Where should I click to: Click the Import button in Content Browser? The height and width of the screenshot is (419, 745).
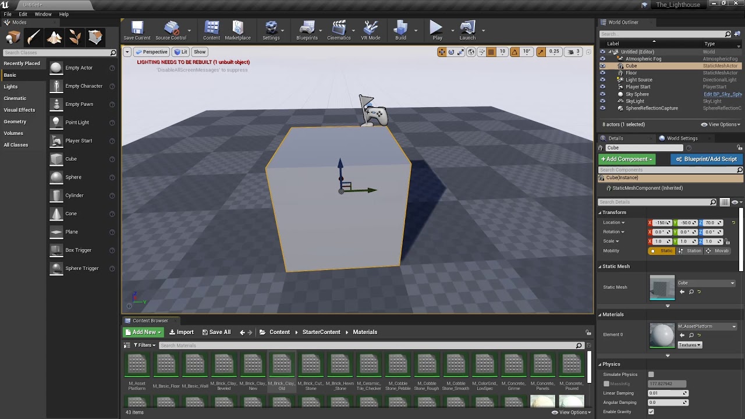[182, 332]
